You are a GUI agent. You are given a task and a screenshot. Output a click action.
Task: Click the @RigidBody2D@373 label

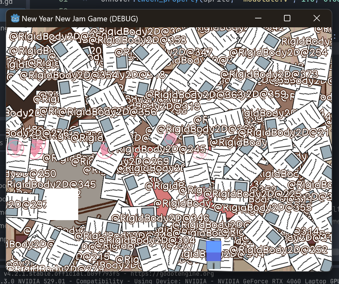point(269,74)
